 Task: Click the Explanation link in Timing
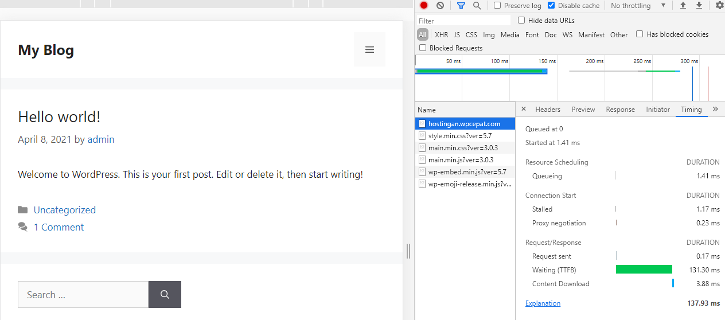pyautogui.click(x=543, y=303)
